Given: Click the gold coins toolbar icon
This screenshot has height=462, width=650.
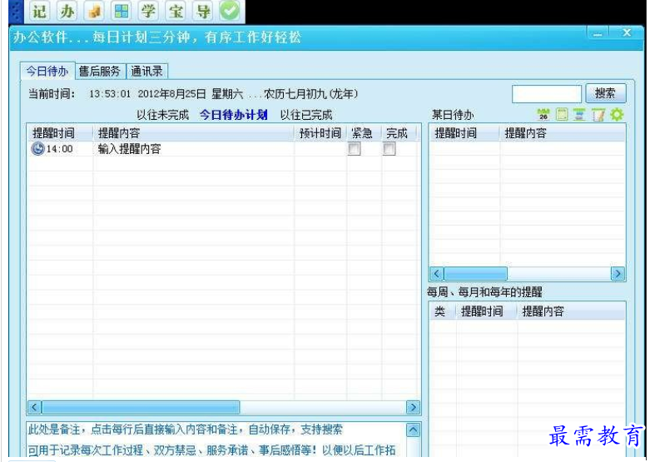Looking at the screenshot, I should tap(94, 11).
